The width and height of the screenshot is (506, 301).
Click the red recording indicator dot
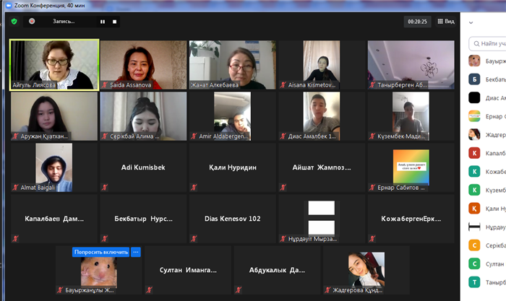(x=32, y=22)
